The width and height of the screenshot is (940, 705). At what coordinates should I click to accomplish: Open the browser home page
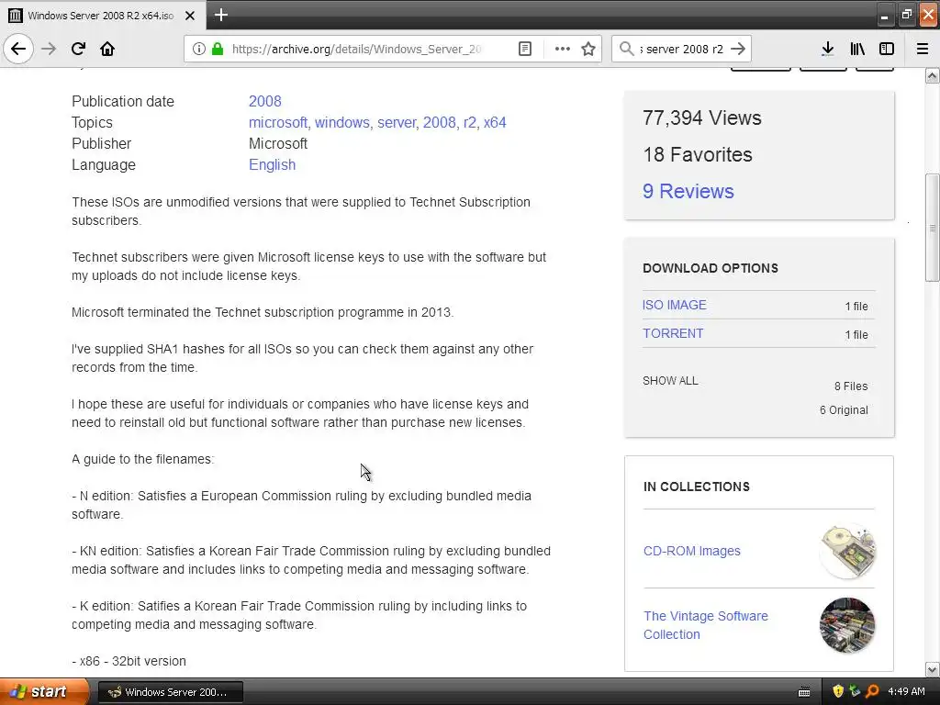107,49
